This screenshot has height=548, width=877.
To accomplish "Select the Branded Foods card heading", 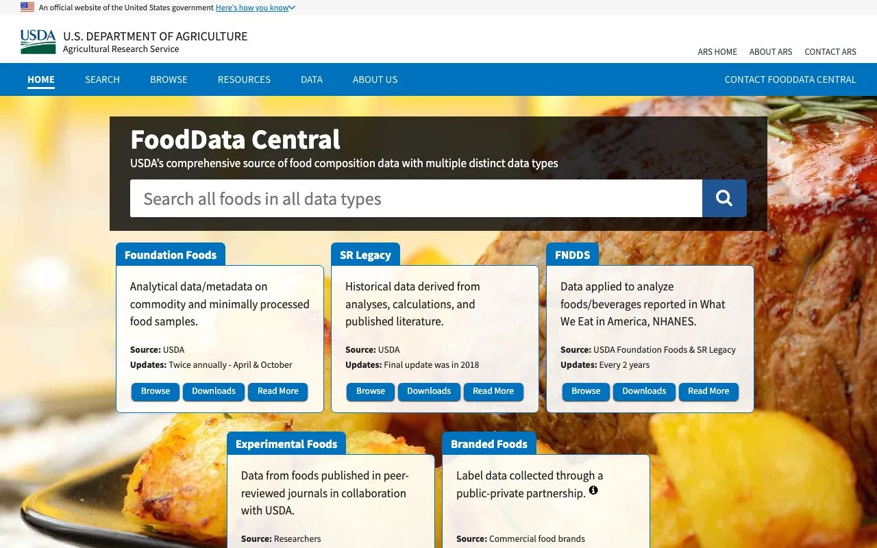I will (489, 444).
